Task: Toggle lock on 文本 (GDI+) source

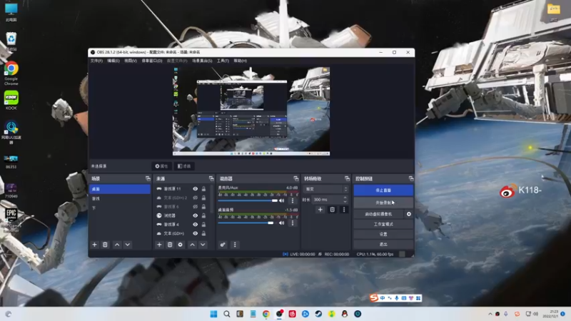Action: 203,233
